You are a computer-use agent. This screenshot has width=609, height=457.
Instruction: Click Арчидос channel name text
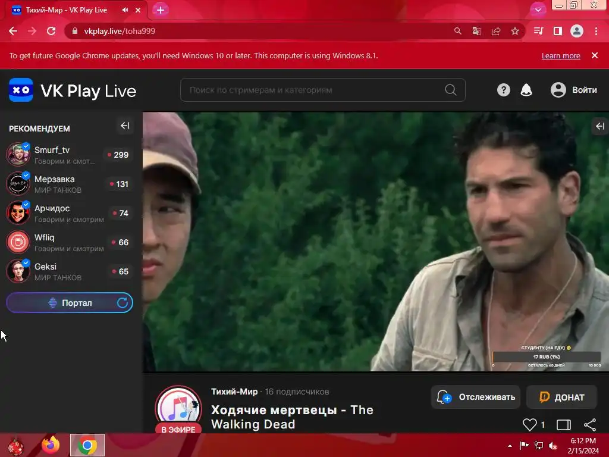tap(52, 208)
